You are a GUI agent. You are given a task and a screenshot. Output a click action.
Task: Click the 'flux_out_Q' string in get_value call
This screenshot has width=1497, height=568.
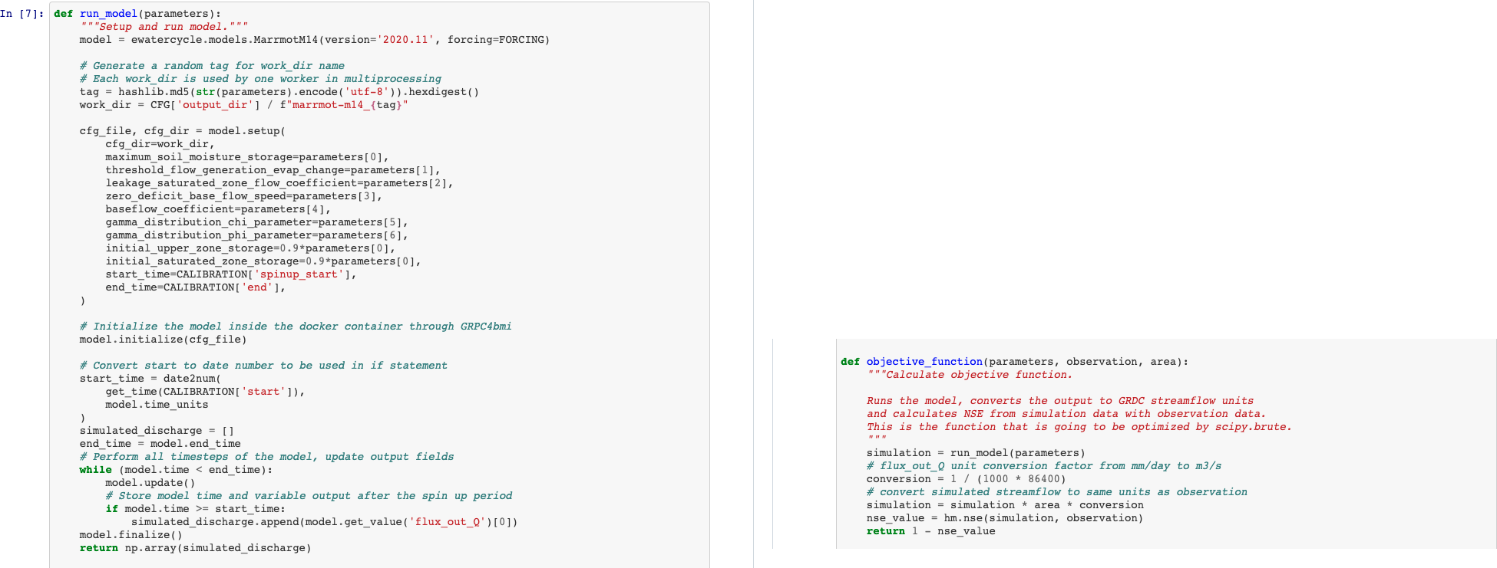point(449,522)
